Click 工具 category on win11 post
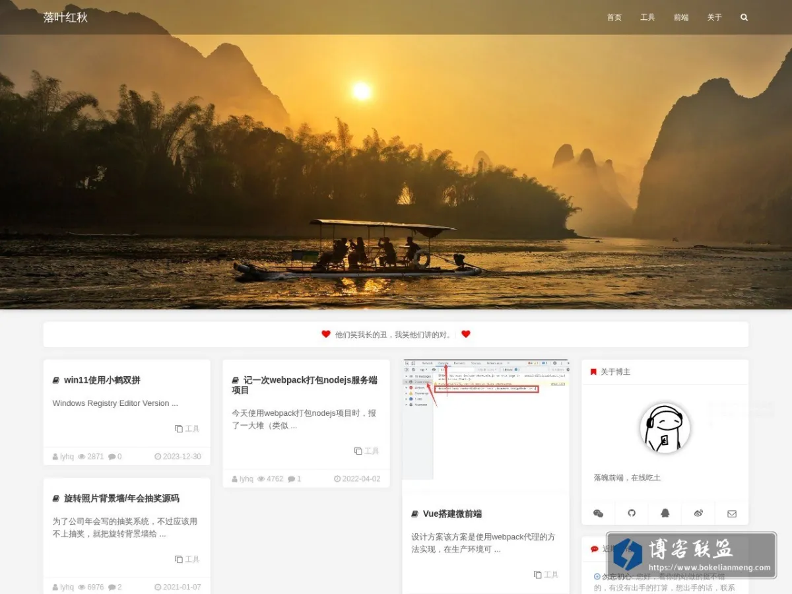 pos(187,428)
